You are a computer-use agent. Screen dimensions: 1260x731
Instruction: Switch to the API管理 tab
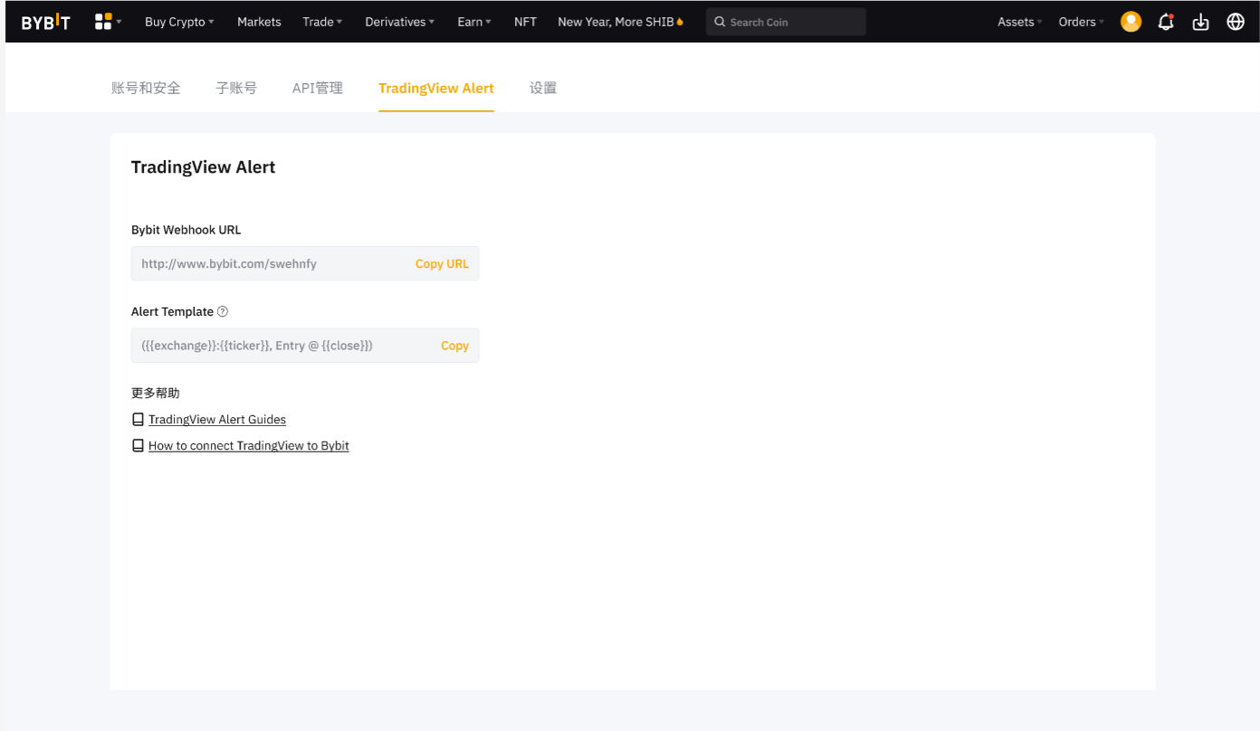(x=317, y=88)
